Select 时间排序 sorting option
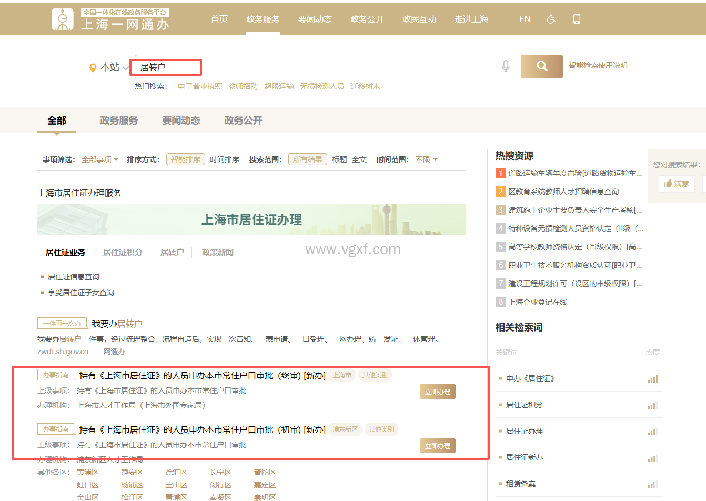This screenshot has height=501, width=706. 224,159
